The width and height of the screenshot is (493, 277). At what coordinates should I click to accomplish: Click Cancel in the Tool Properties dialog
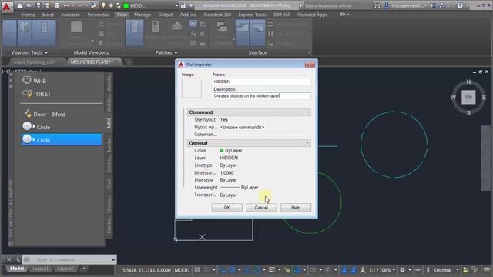(x=261, y=207)
